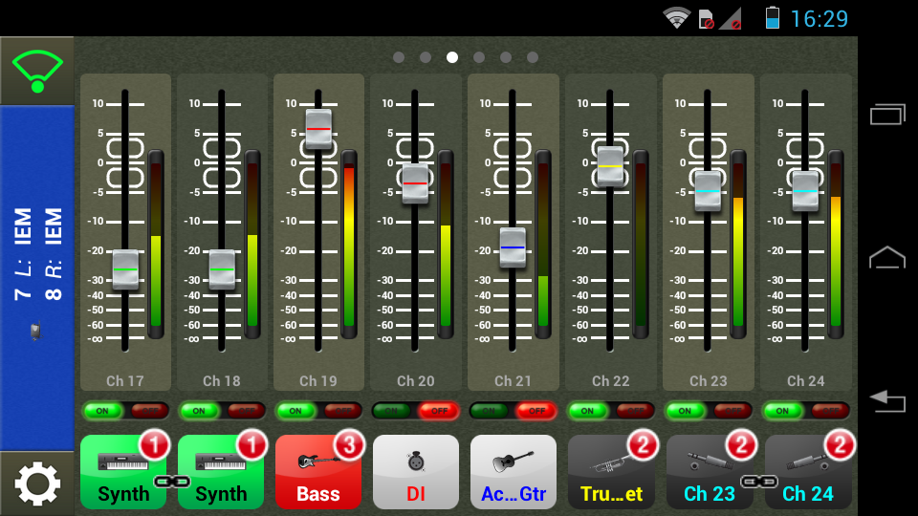Go to first fader page dot
Viewport: 918px width, 516px height.
399,57
